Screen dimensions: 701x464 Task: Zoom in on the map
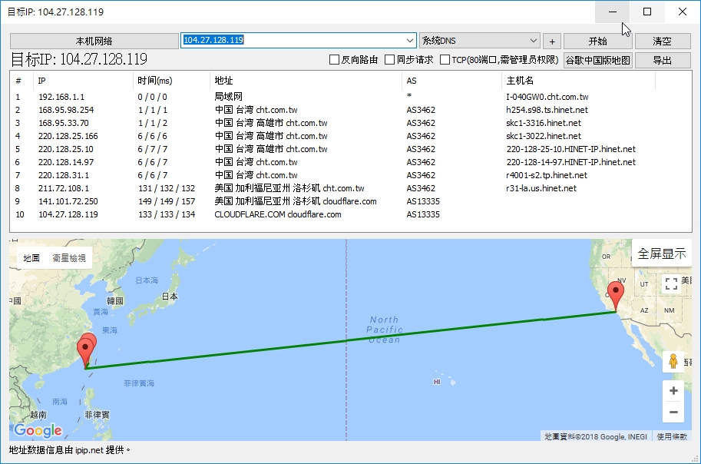coord(673,391)
